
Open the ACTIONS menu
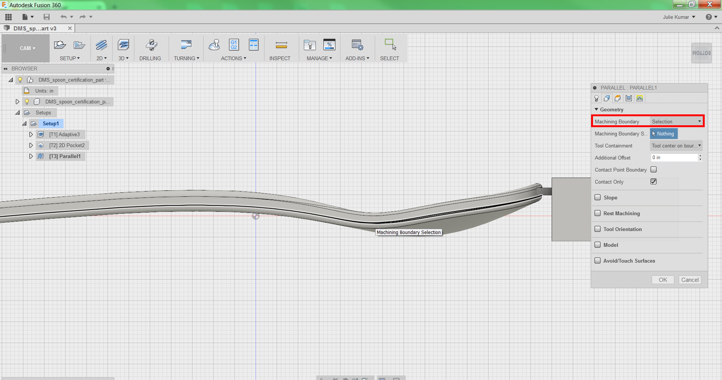[x=234, y=58]
